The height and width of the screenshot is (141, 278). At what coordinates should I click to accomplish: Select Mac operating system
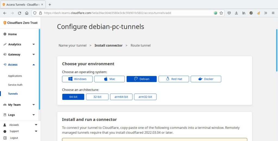coord(109,79)
